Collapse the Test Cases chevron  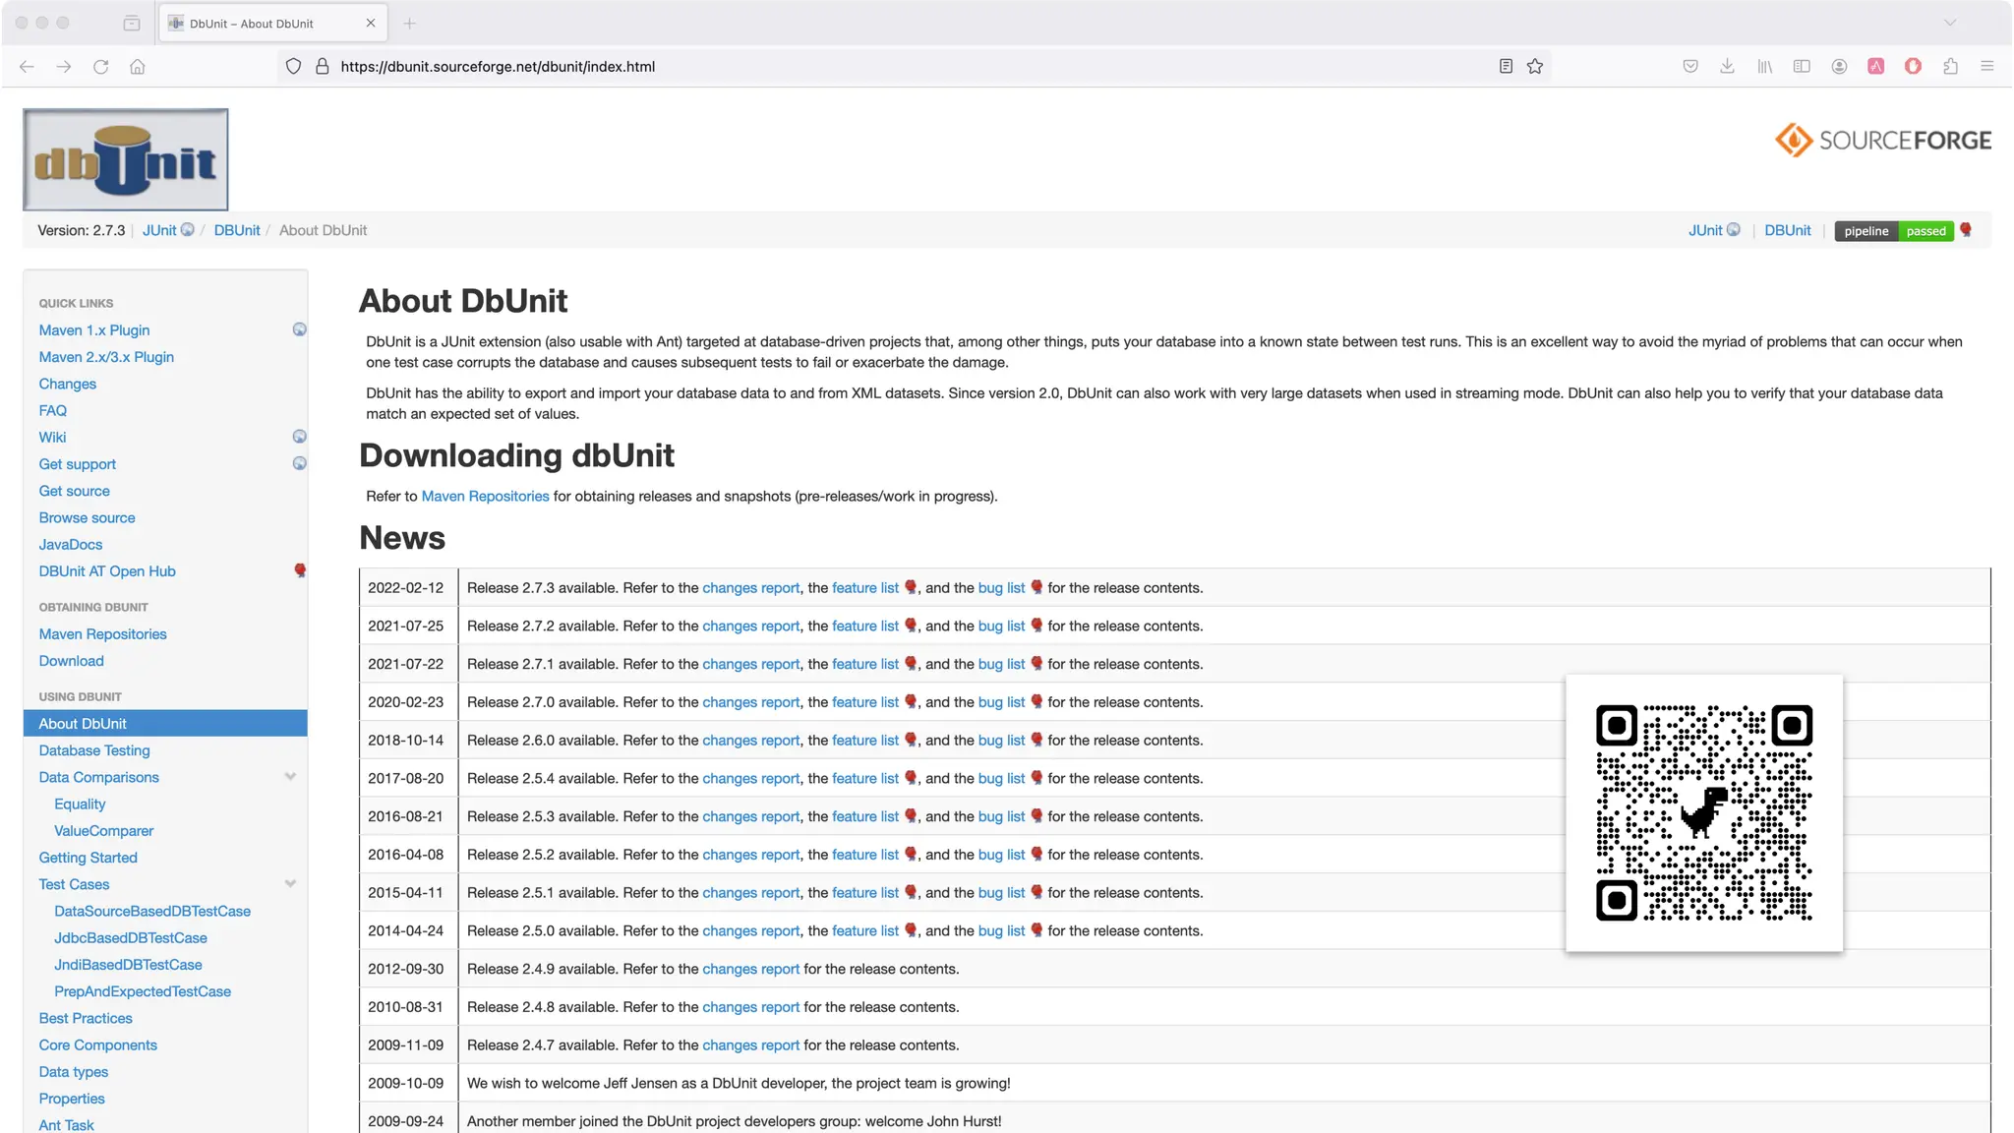click(290, 884)
